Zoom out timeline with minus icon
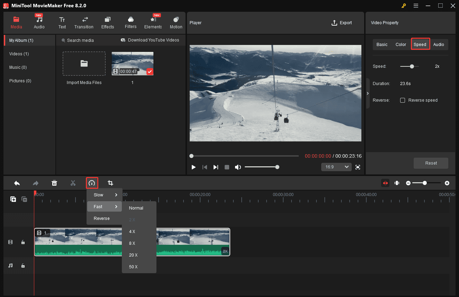The width and height of the screenshot is (459, 297). pyautogui.click(x=408, y=183)
